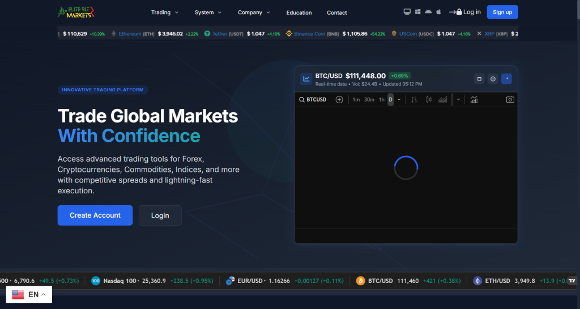Click the BTCUSD symbol search field
The image size is (580, 309).
[315, 100]
